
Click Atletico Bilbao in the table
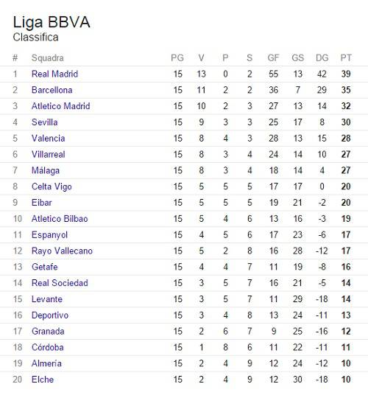pos(60,219)
